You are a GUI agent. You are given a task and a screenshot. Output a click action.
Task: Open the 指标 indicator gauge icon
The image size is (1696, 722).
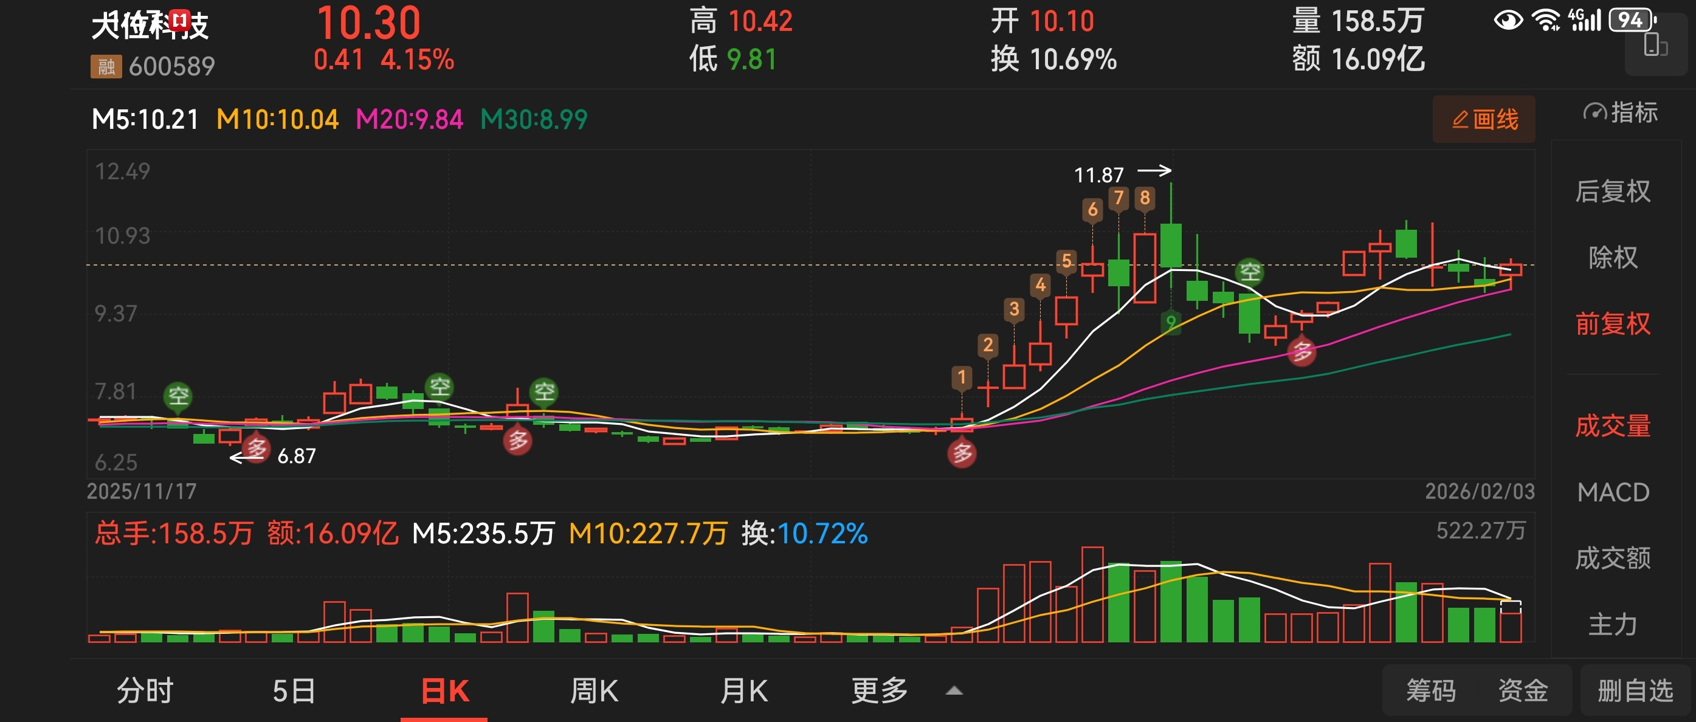pos(1594,112)
